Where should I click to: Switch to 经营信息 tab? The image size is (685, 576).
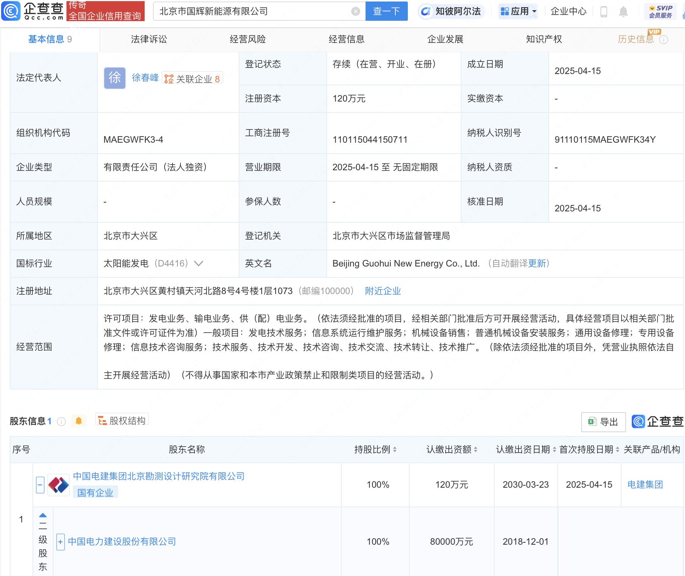346,39
